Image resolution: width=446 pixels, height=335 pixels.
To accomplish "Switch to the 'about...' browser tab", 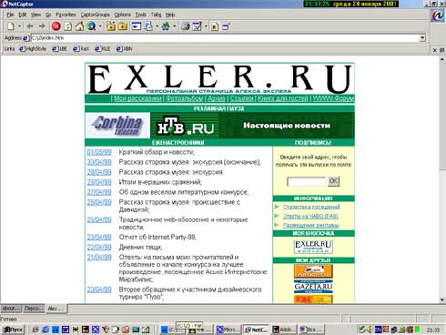I will (11, 309).
